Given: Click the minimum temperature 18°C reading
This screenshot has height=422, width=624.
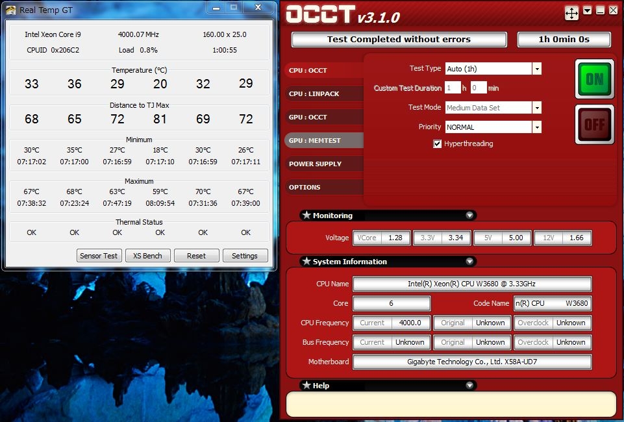Looking at the screenshot, I should click(160, 151).
